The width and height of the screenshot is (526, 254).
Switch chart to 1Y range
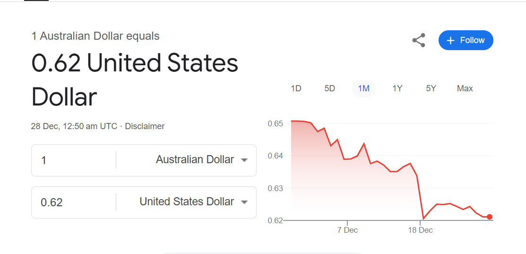397,88
